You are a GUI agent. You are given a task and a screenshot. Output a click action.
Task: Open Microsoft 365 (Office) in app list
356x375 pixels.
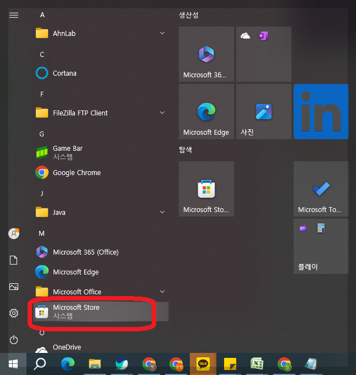(100, 252)
